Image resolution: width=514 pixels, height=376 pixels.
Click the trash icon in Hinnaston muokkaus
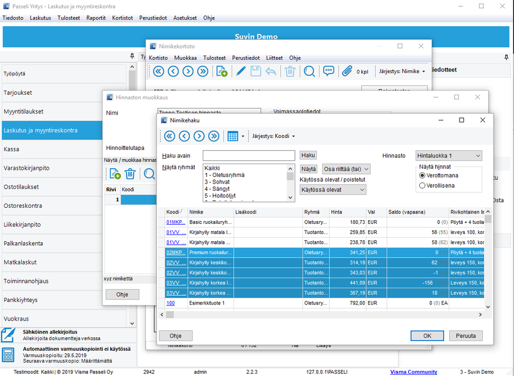coord(130,174)
